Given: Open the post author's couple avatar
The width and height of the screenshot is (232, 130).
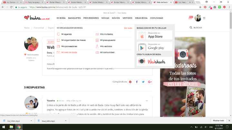Looking at the screenshot, I should [31, 44].
